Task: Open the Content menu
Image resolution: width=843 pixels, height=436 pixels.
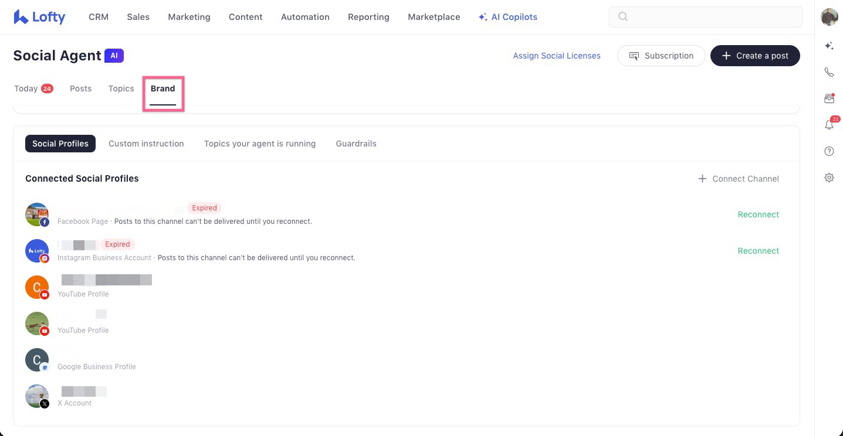Action: pos(245,17)
